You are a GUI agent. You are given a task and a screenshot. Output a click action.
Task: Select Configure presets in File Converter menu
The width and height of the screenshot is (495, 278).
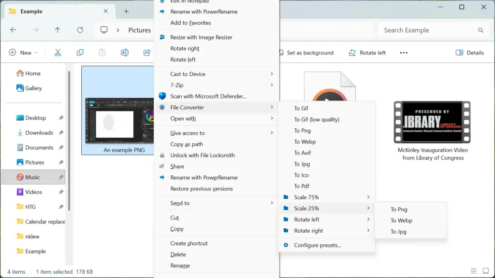[x=318, y=245]
